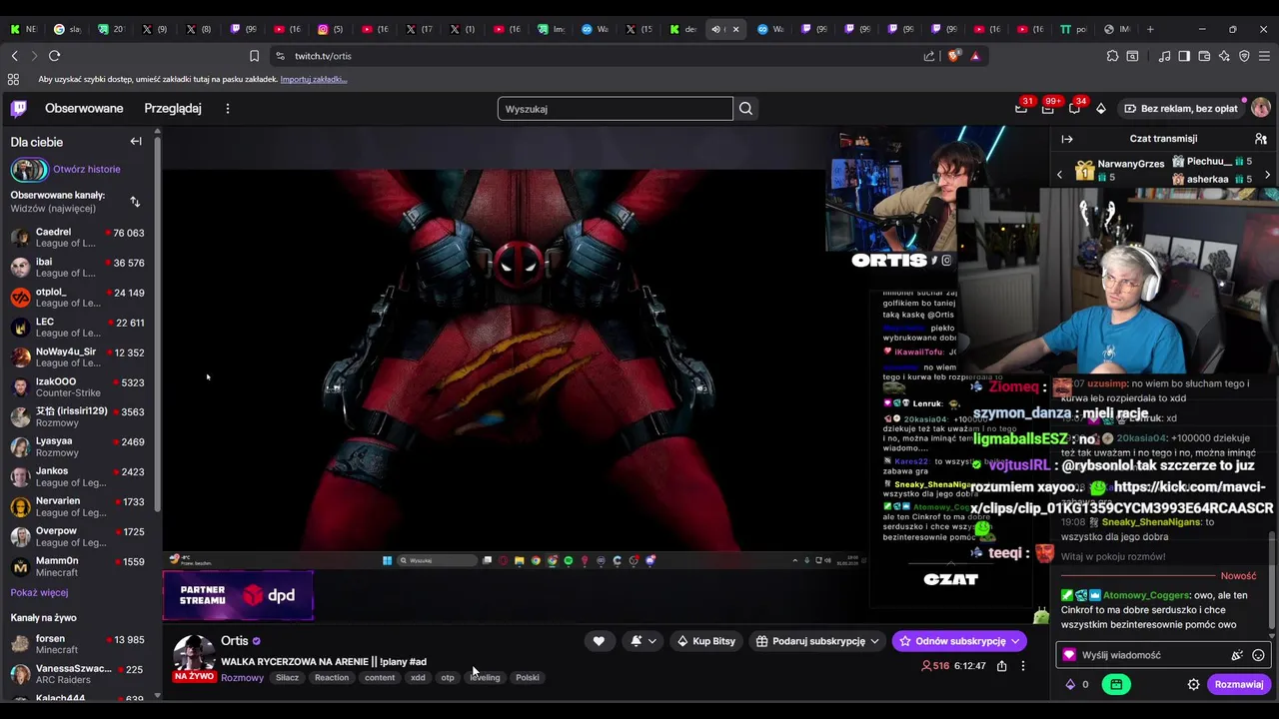Select the Silacz tag
Viewport: 1279px width, 719px height.
(x=287, y=678)
